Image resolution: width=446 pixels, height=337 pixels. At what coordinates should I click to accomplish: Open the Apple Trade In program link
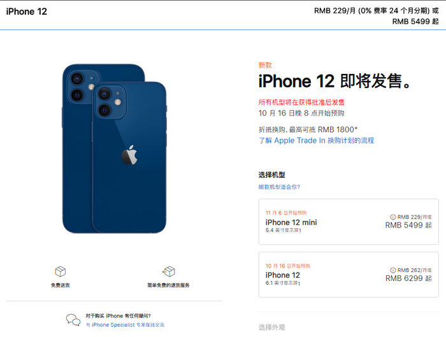tap(316, 141)
